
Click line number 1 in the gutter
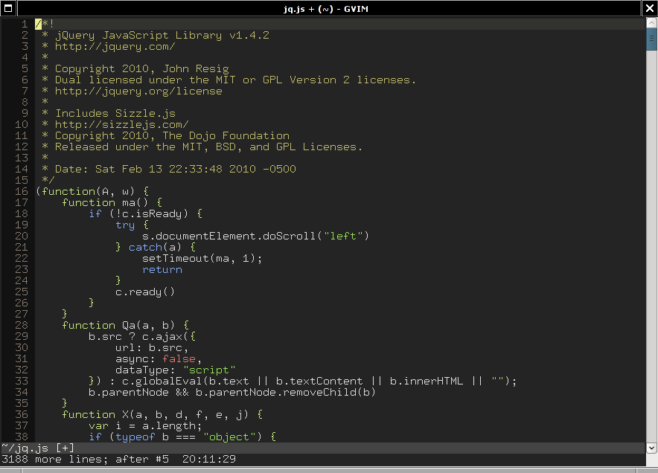tap(25, 24)
